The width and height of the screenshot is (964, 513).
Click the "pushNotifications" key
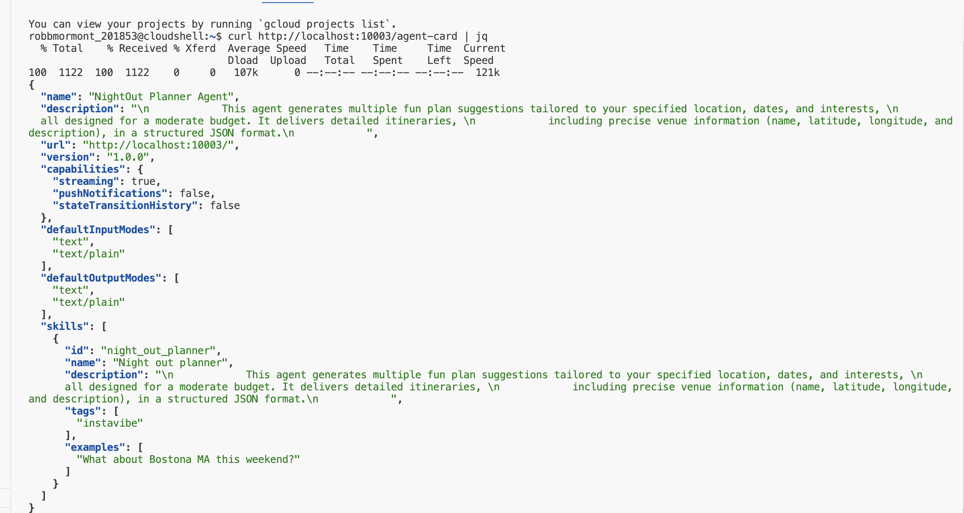(110, 193)
